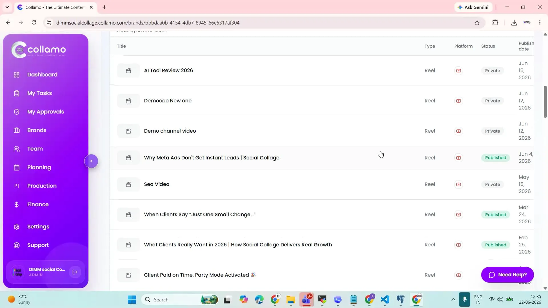Show hidden system tray icons
548x308 pixels.
click(453, 299)
